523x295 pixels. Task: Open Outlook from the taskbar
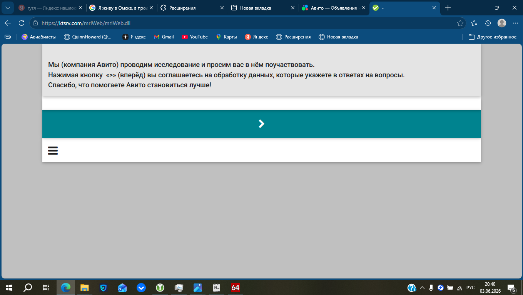click(x=122, y=287)
